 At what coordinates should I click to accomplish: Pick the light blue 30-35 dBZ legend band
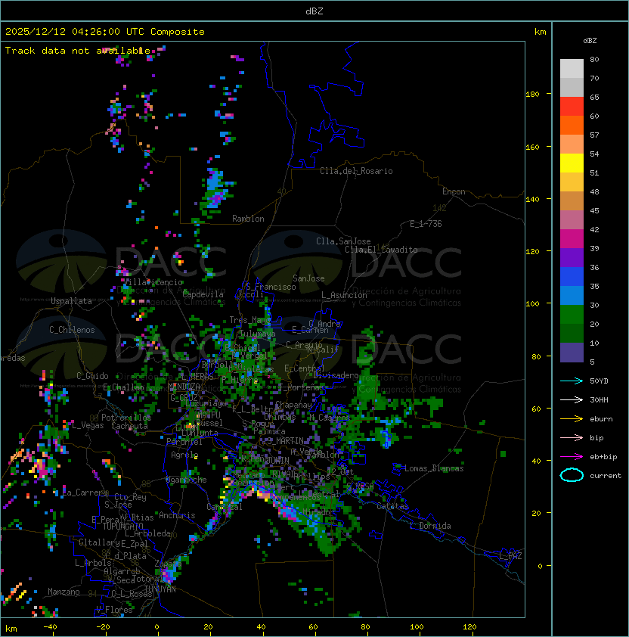point(572,296)
